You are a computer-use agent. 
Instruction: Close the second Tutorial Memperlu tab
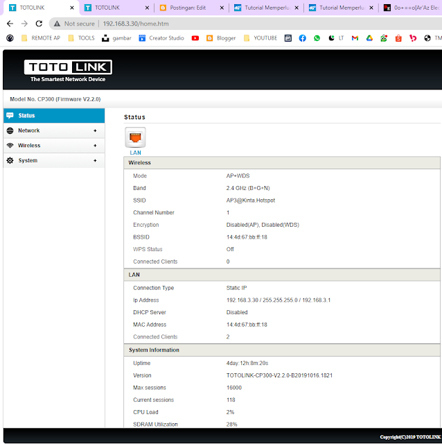371,8
